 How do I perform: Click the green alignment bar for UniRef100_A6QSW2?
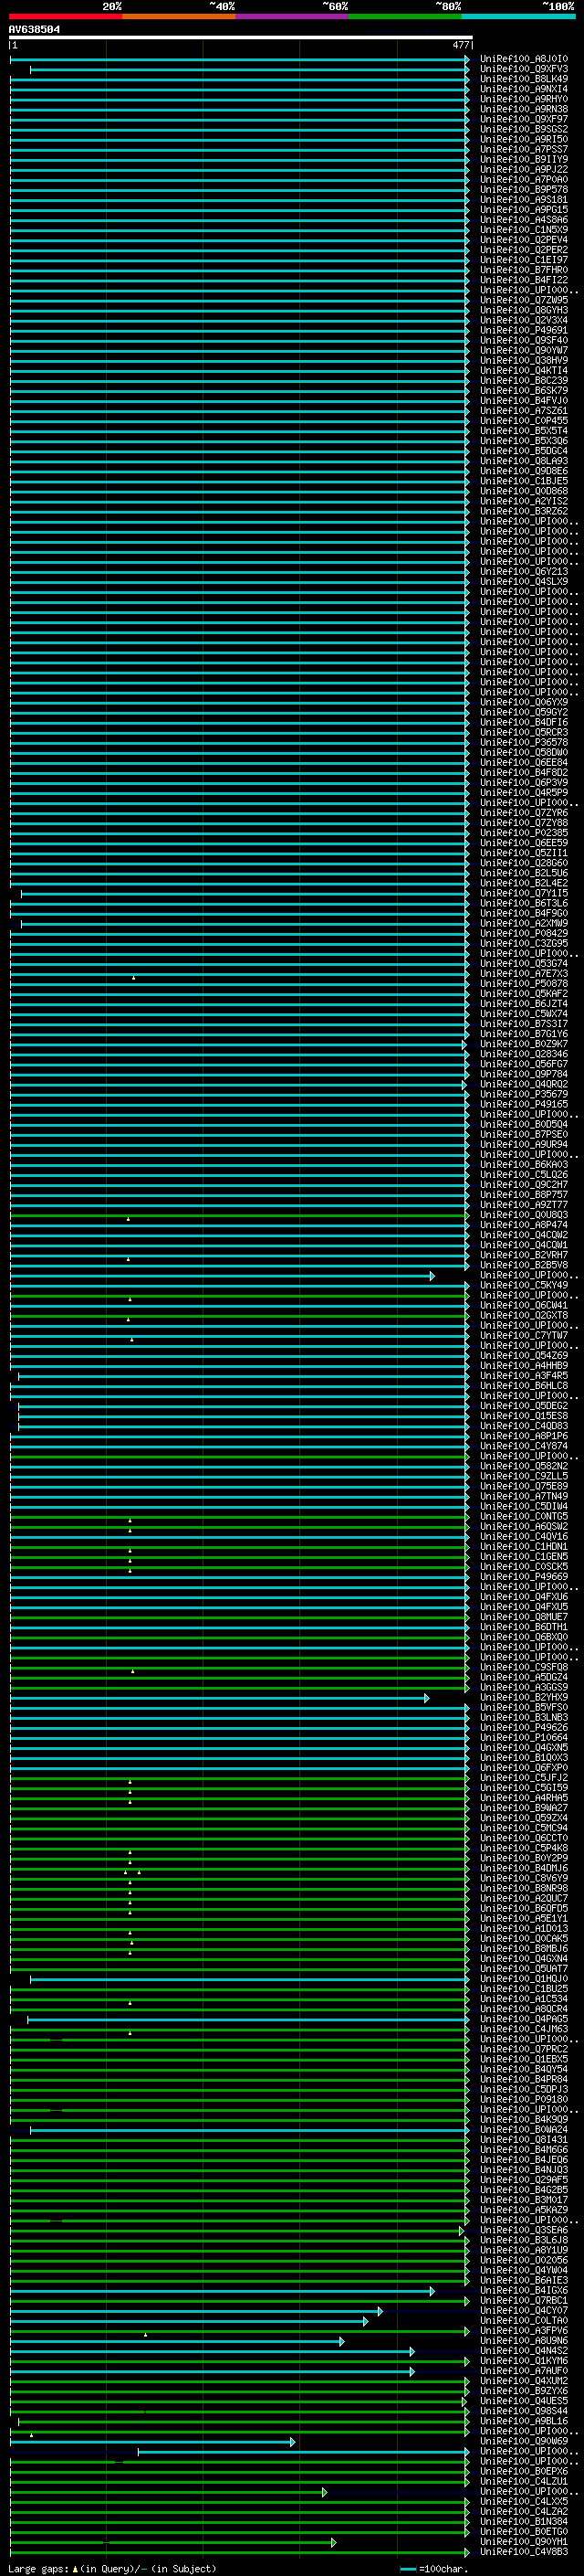(240, 1526)
